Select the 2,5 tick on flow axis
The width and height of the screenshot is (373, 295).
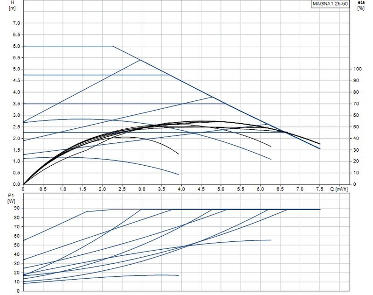pos(122,189)
